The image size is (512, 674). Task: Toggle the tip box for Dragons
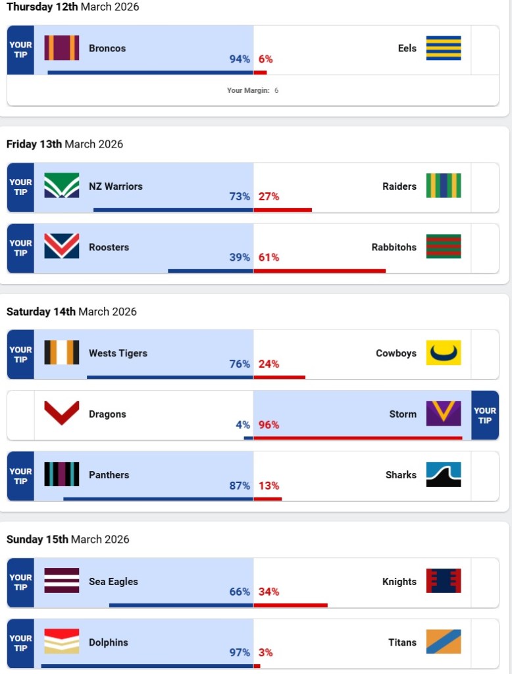20,415
